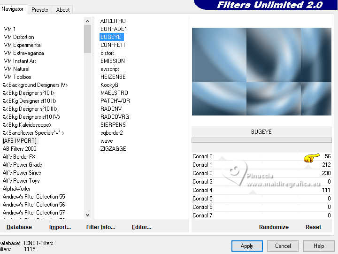Pick Alf's Power Sines category
338x254 pixels.
[x=22, y=172]
